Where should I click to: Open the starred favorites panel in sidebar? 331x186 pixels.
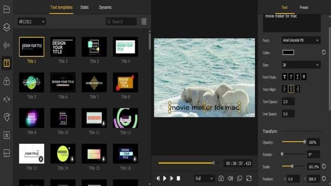pyautogui.click(x=7, y=135)
